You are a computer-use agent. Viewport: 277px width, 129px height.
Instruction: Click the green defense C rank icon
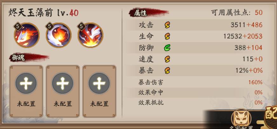(167, 48)
